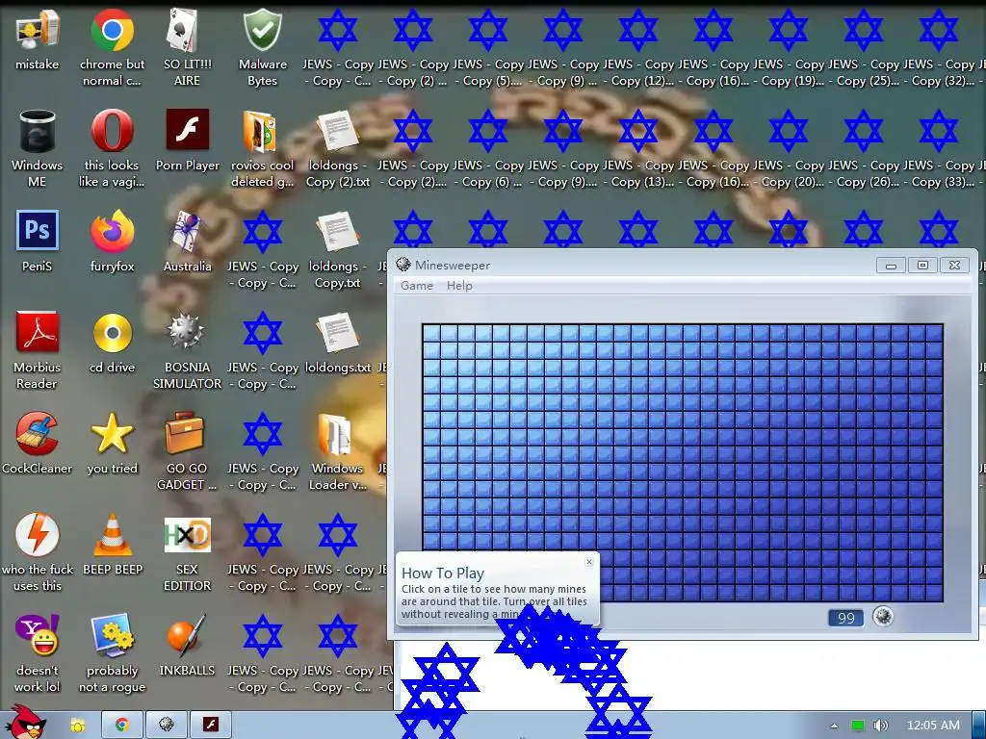Image resolution: width=986 pixels, height=739 pixels.
Task: Select the 'you tried' gold star icon
Action: (112, 444)
